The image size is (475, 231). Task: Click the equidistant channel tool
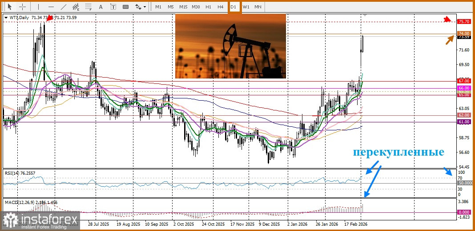coord(76,7)
